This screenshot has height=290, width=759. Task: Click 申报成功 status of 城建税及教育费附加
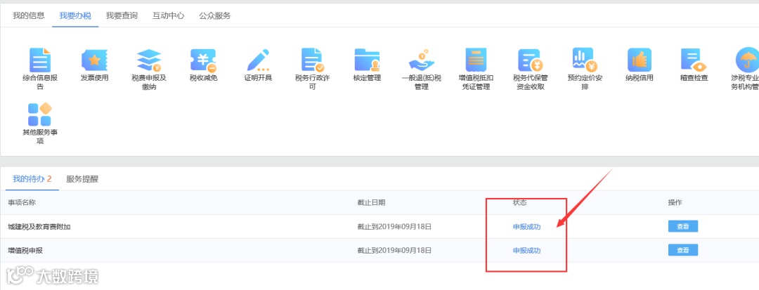pos(526,227)
